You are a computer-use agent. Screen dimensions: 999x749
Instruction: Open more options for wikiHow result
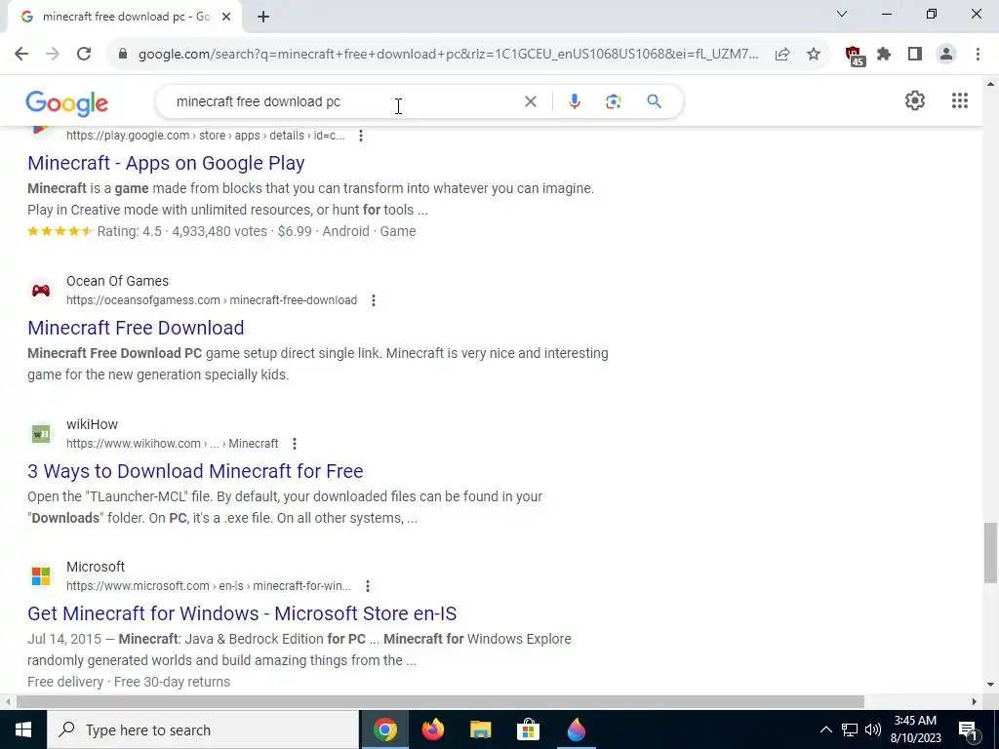pos(295,444)
